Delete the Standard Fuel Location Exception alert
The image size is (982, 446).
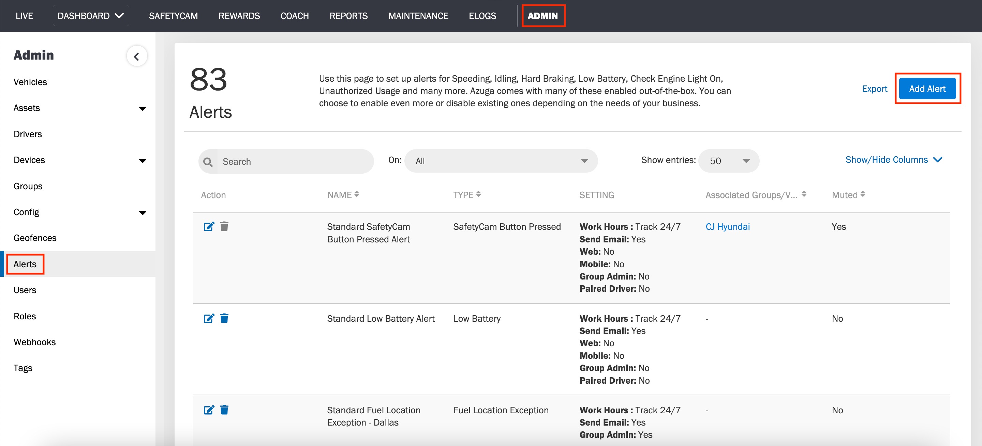(224, 410)
